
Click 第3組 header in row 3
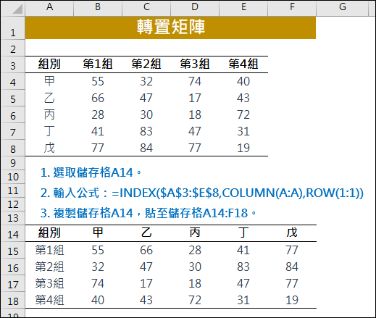pos(195,64)
